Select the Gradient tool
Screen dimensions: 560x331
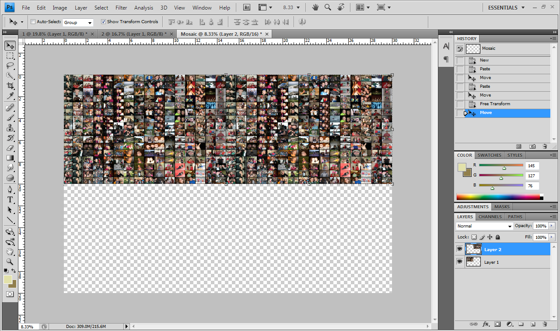pos(10,158)
